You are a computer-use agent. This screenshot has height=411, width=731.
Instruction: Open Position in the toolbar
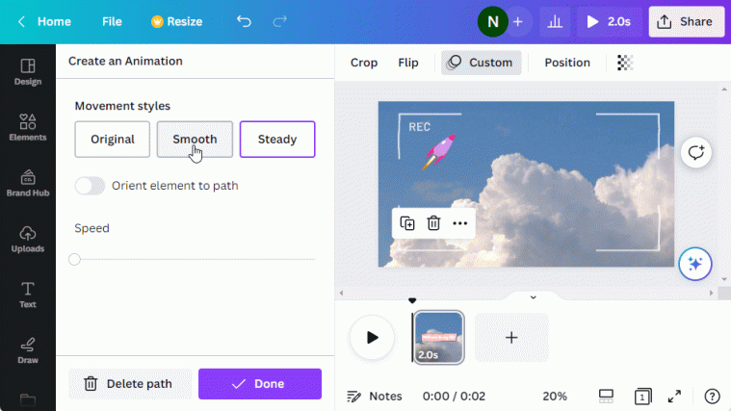tap(567, 63)
